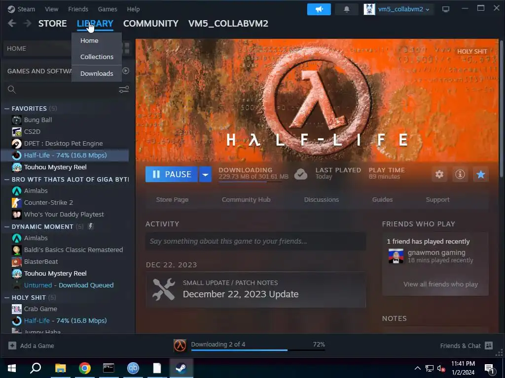
Task: Click the wrench patch notes icon
Action: pos(164,289)
